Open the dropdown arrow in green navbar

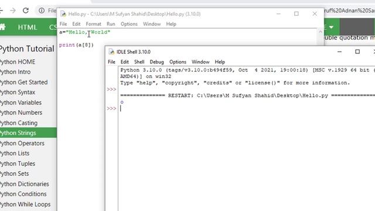pos(331,27)
